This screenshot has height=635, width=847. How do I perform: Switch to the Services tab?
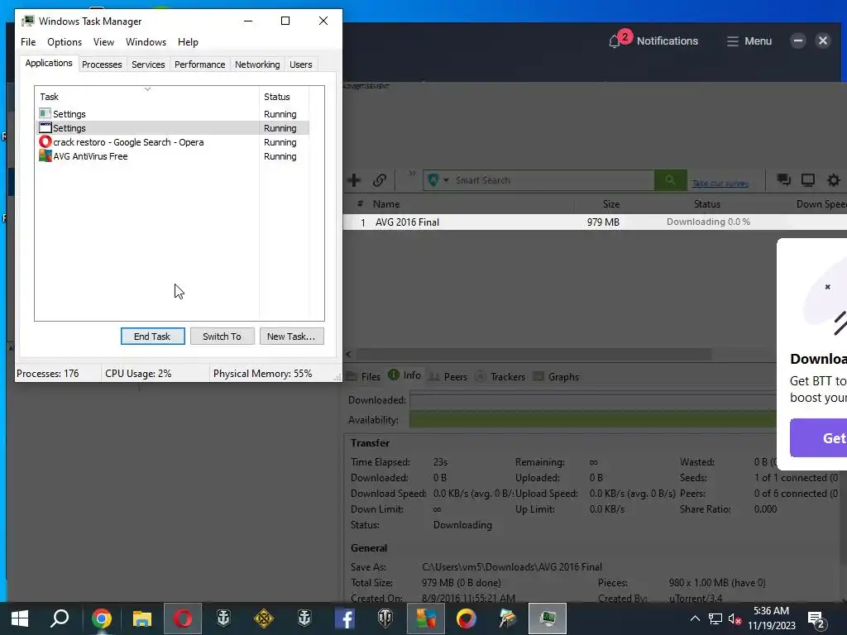148,64
